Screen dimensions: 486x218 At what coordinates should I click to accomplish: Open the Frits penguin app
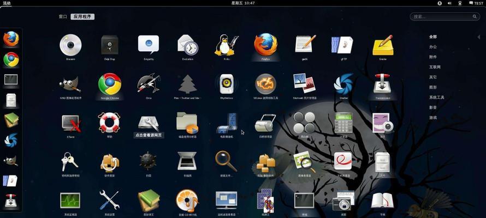(x=227, y=45)
